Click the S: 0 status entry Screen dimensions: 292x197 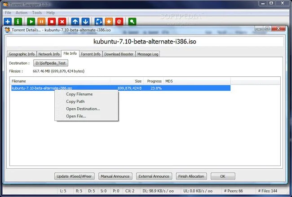[103, 191]
